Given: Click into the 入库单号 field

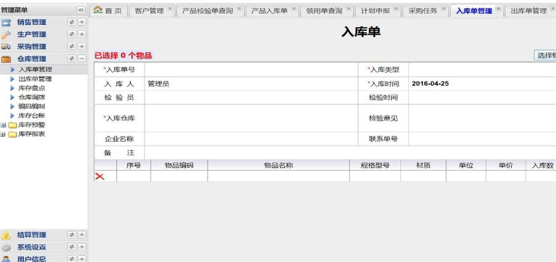Looking at the screenshot, I should pyautogui.click(x=251, y=69).
